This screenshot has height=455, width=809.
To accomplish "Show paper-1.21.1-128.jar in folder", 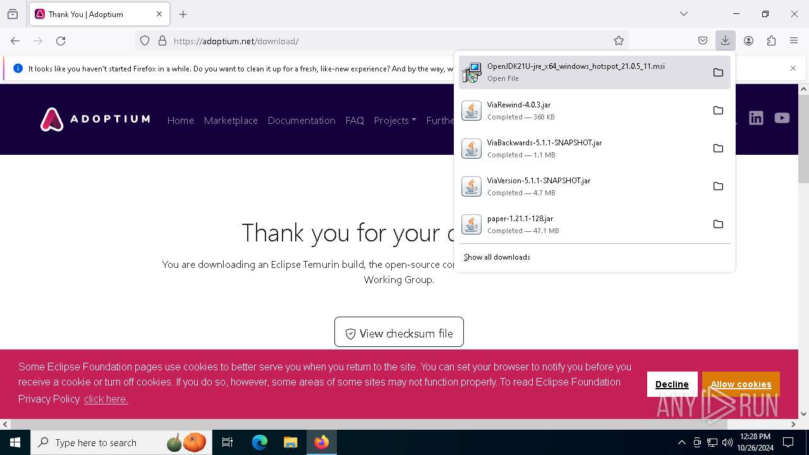I will [x=718, y=224].
